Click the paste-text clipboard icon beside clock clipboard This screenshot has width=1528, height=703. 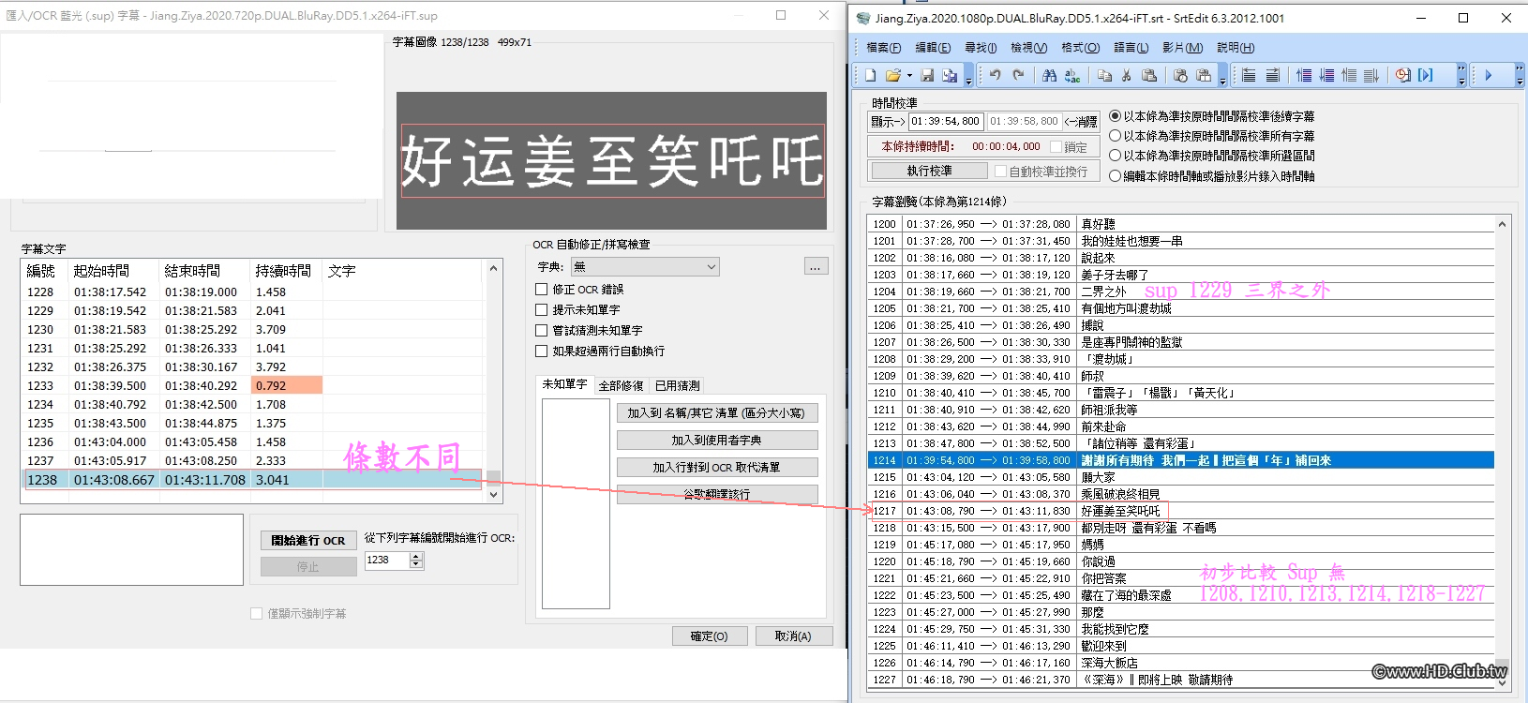pos(1204,75)
